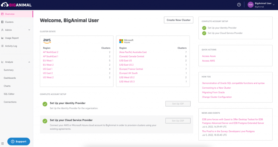Click the Usage Report chart icon
The width and height of the screenshot is (278, 147).
click(2, 38)
